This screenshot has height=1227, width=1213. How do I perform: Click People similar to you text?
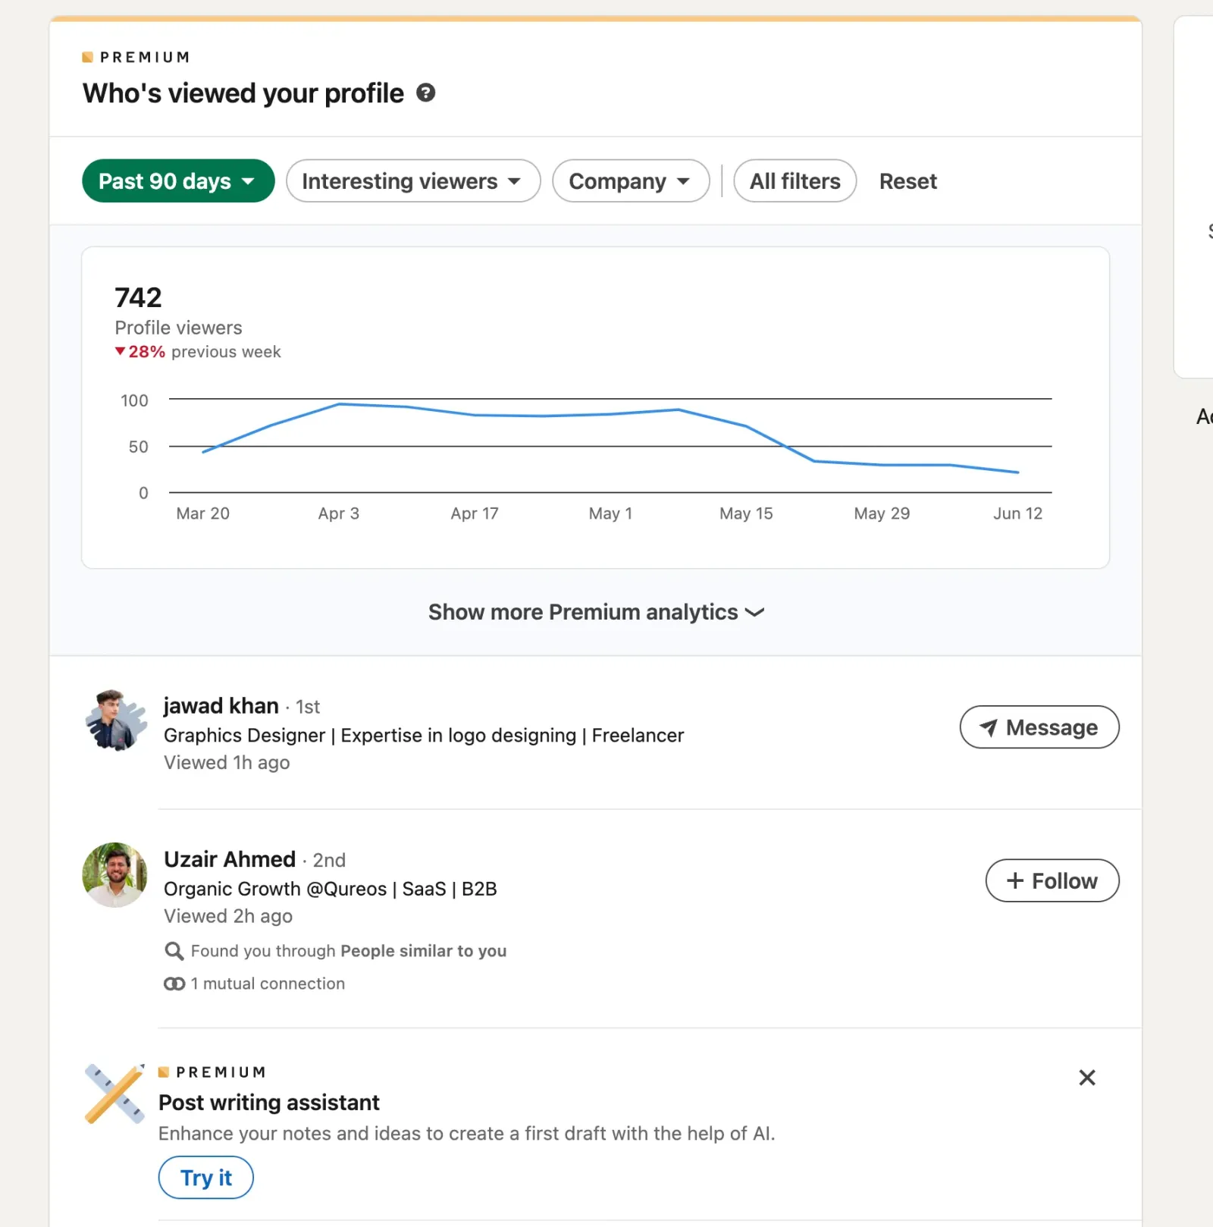[423, 951]
